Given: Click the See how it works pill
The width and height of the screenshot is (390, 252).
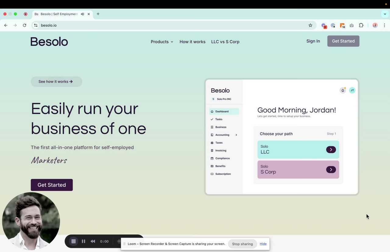Looking at the screenshot, I should (56, 82).
